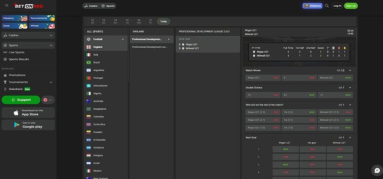Image resolution: width=383 pixels, height=179 pixels.
Task: Open the Missions tile in sidebar
Action: (15, 18)
